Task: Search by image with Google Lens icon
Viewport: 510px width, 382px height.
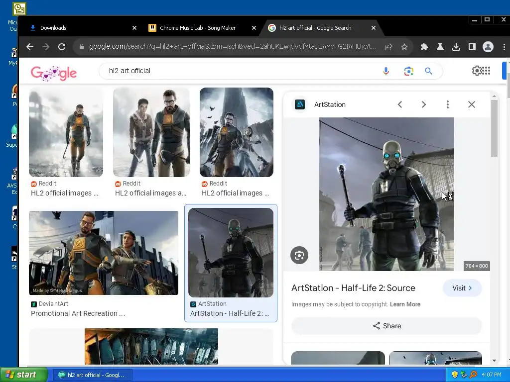Action: point(409,71)
